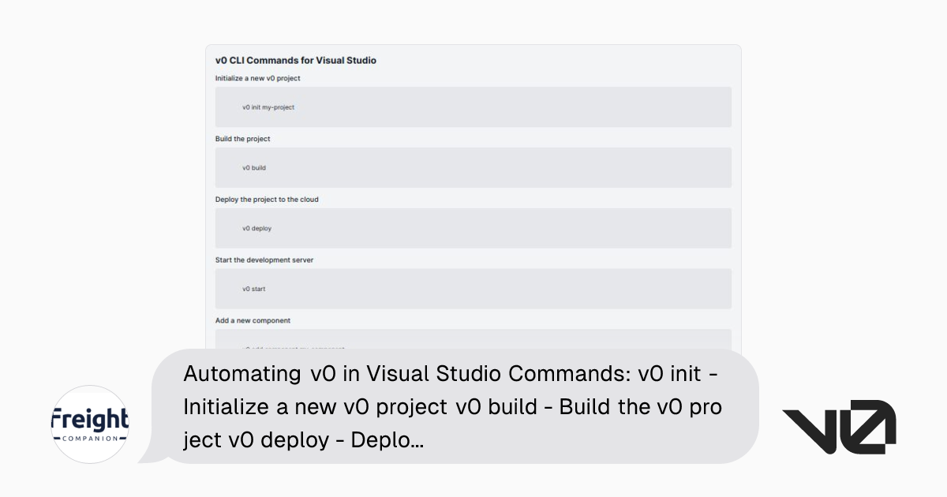Select the v0 init my-project command box
947x497 pixels.
point(473,107)
